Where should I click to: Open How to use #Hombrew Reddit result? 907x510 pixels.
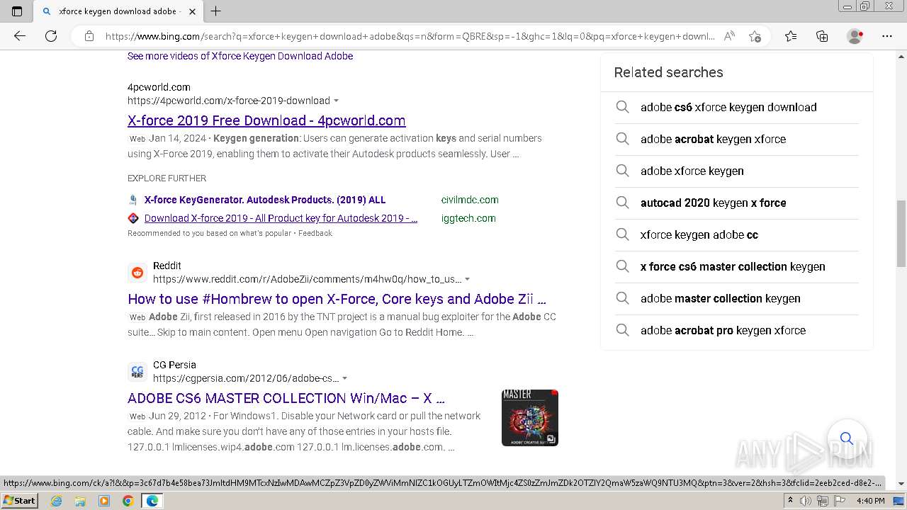click(337, 299)
